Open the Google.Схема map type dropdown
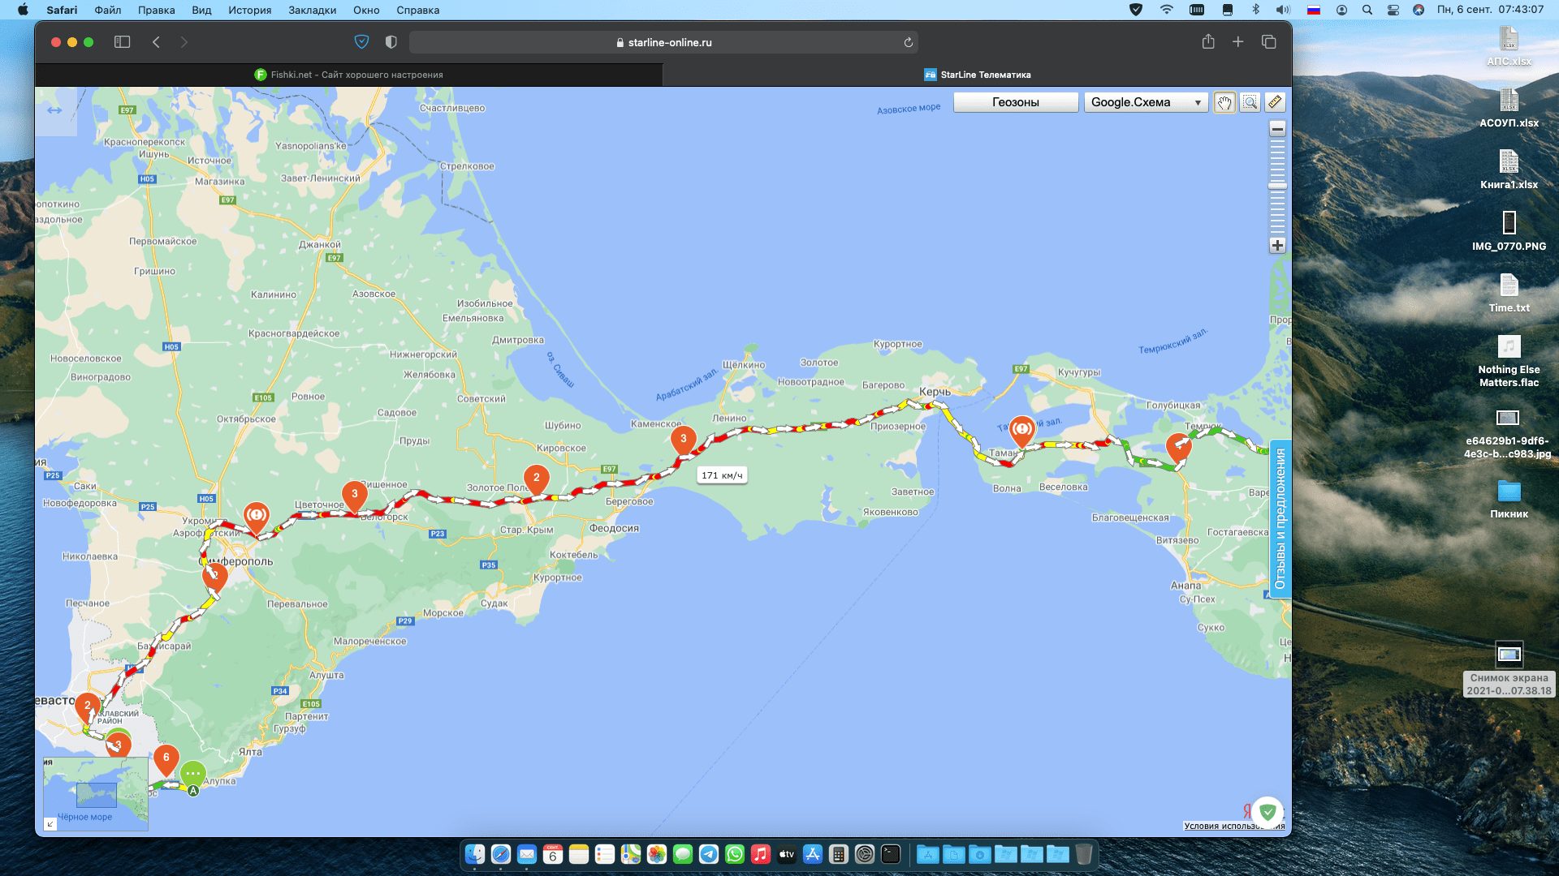 coord(1146,102)
